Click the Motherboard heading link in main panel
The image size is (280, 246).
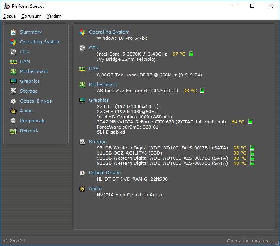tap(103, 84)
